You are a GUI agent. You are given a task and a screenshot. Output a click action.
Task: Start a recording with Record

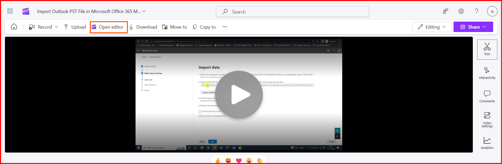point(45,27)
